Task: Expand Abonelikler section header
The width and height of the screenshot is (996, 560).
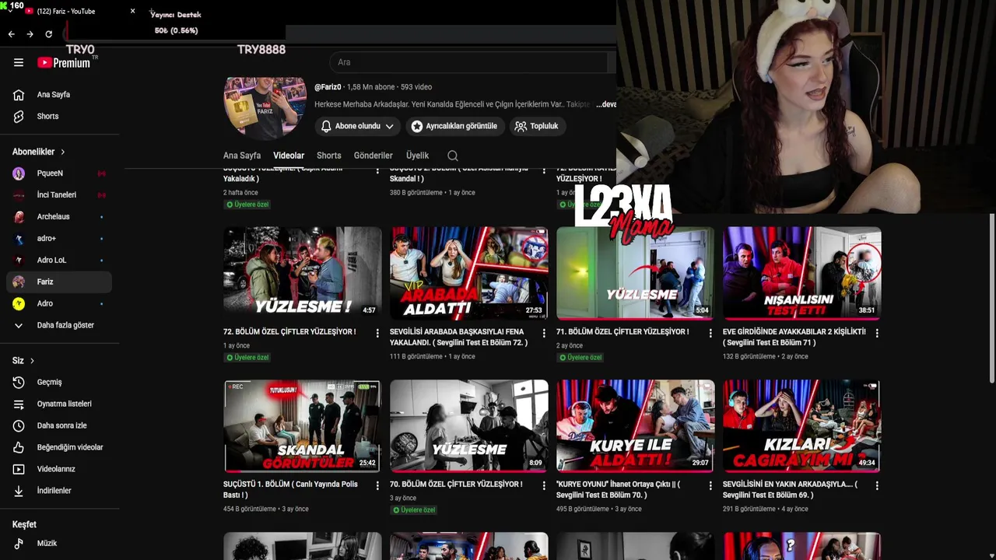Action: click(x=39, y=152)
